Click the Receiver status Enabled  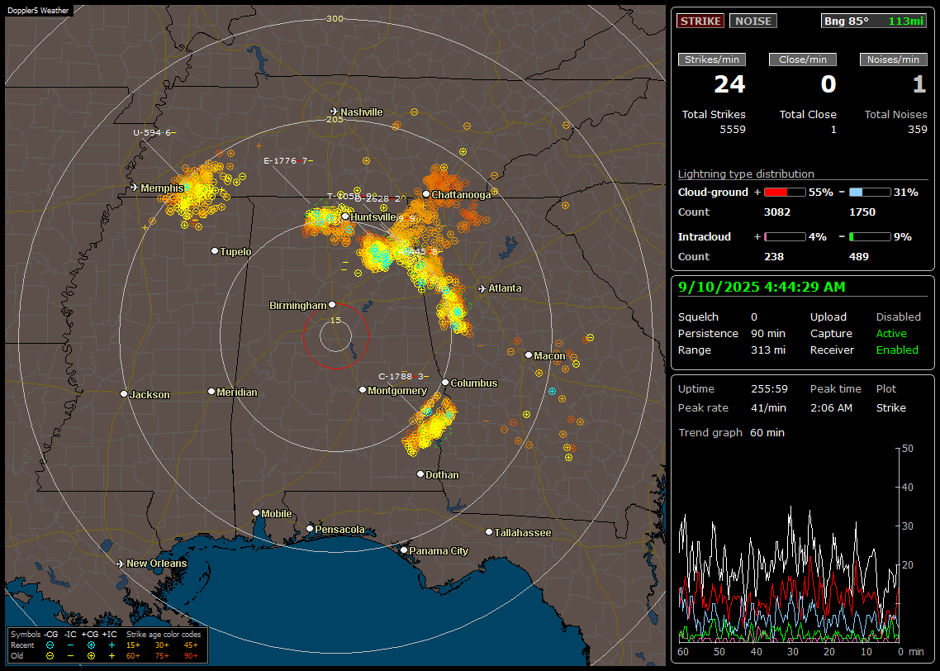pos(897,350)
